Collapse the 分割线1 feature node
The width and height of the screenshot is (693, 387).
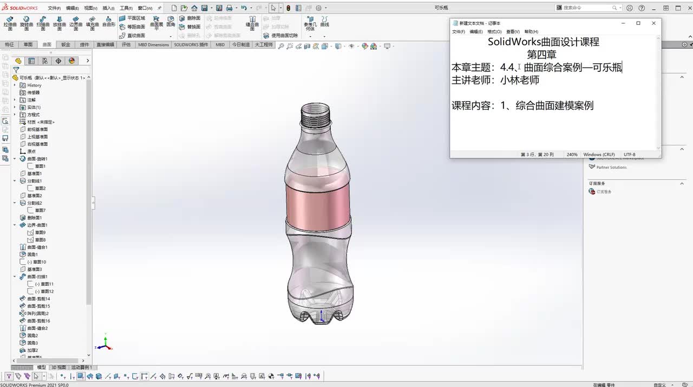15,181
